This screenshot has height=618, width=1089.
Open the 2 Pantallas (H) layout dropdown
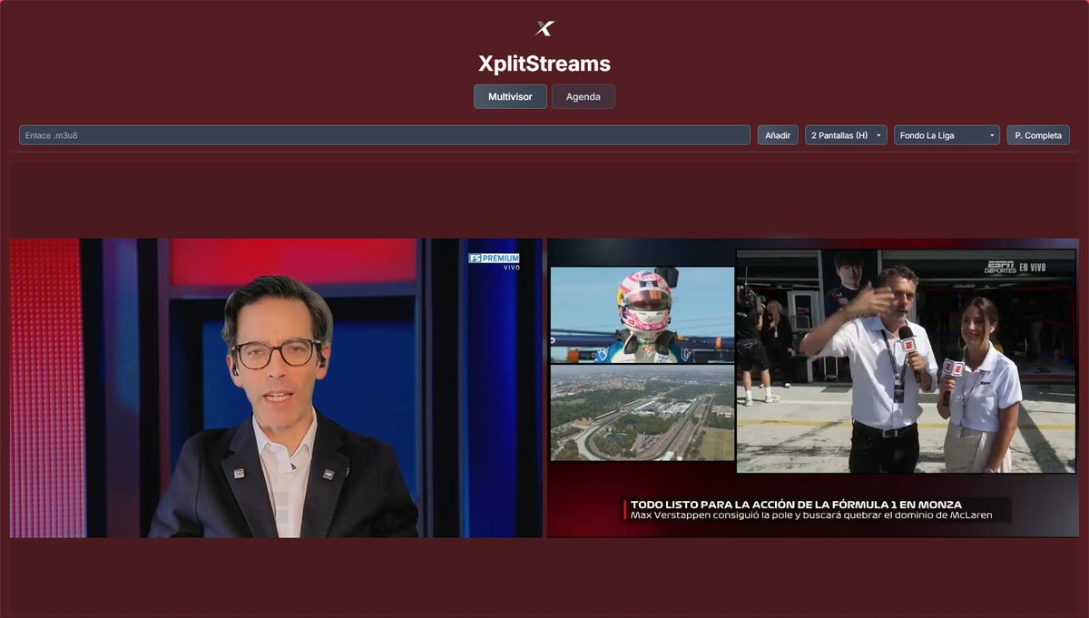(x=846, y=135)
